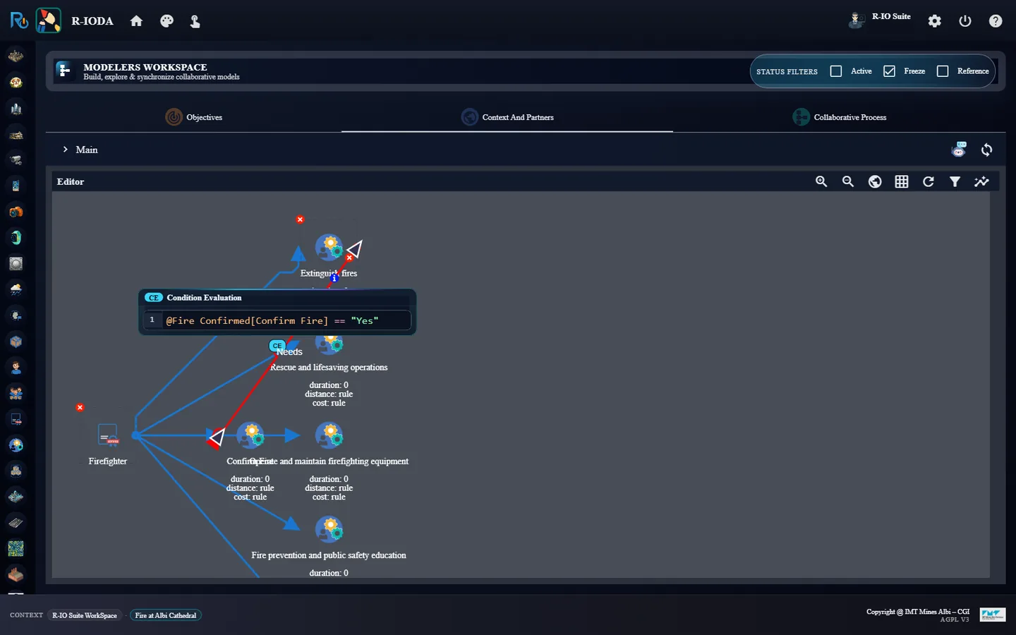The image size is (1016, 635).
Task: Open settings gear in top bar
Action: (x=935, y=21)
